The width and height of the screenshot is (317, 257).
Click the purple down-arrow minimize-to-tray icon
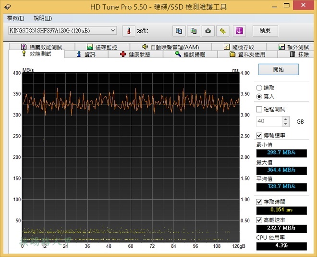239,31
